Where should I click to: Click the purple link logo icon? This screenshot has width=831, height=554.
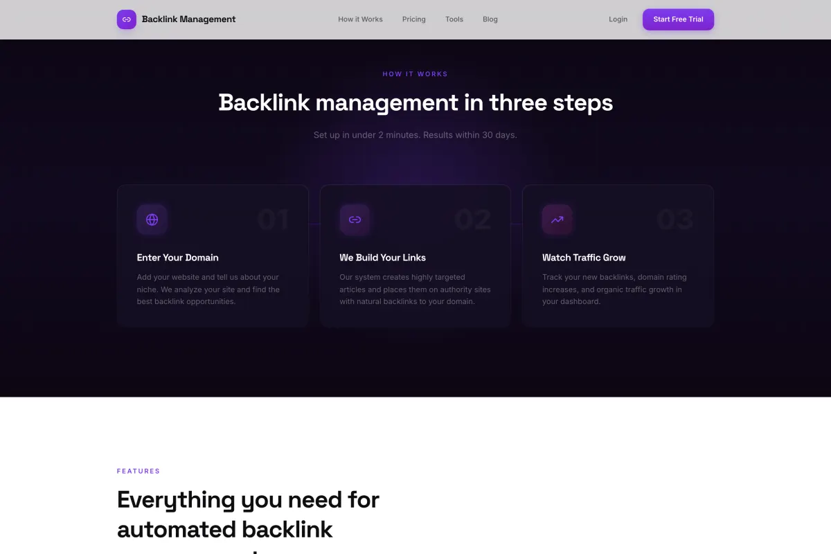pyautogui.click(x=127, y=19)
